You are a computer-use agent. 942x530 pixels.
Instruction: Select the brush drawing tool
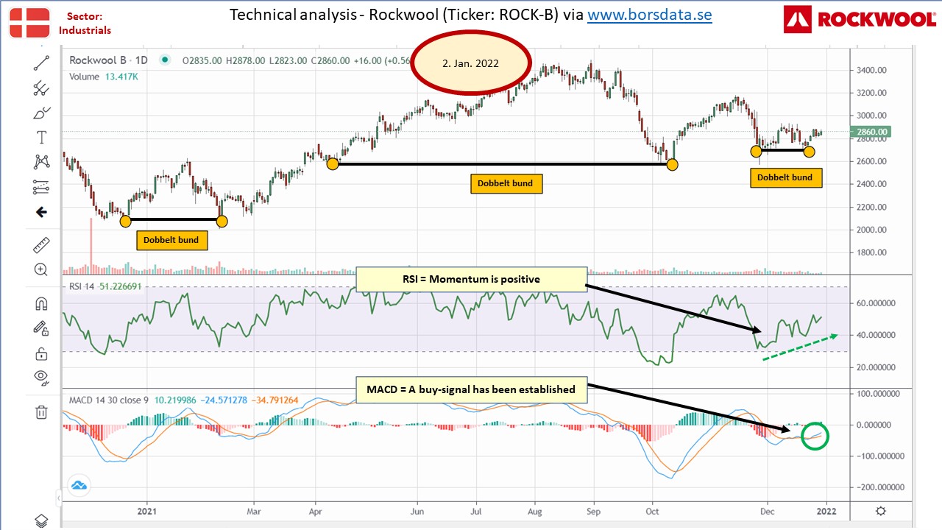pos(41,113)
